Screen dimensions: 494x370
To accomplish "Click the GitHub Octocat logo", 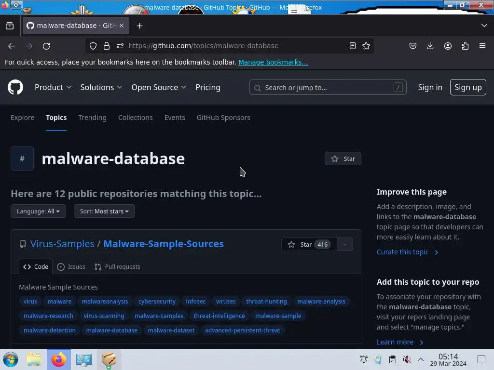I will click(15, 87).
